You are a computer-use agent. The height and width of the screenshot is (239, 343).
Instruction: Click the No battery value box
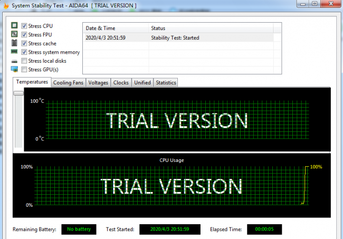click(x=79, y=229)
